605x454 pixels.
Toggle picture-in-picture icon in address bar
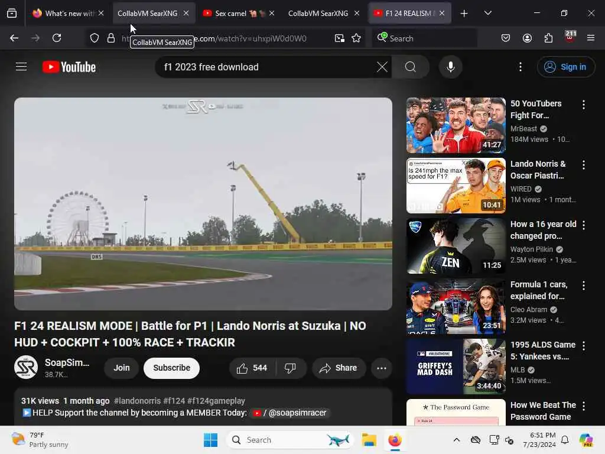point(340,38)
